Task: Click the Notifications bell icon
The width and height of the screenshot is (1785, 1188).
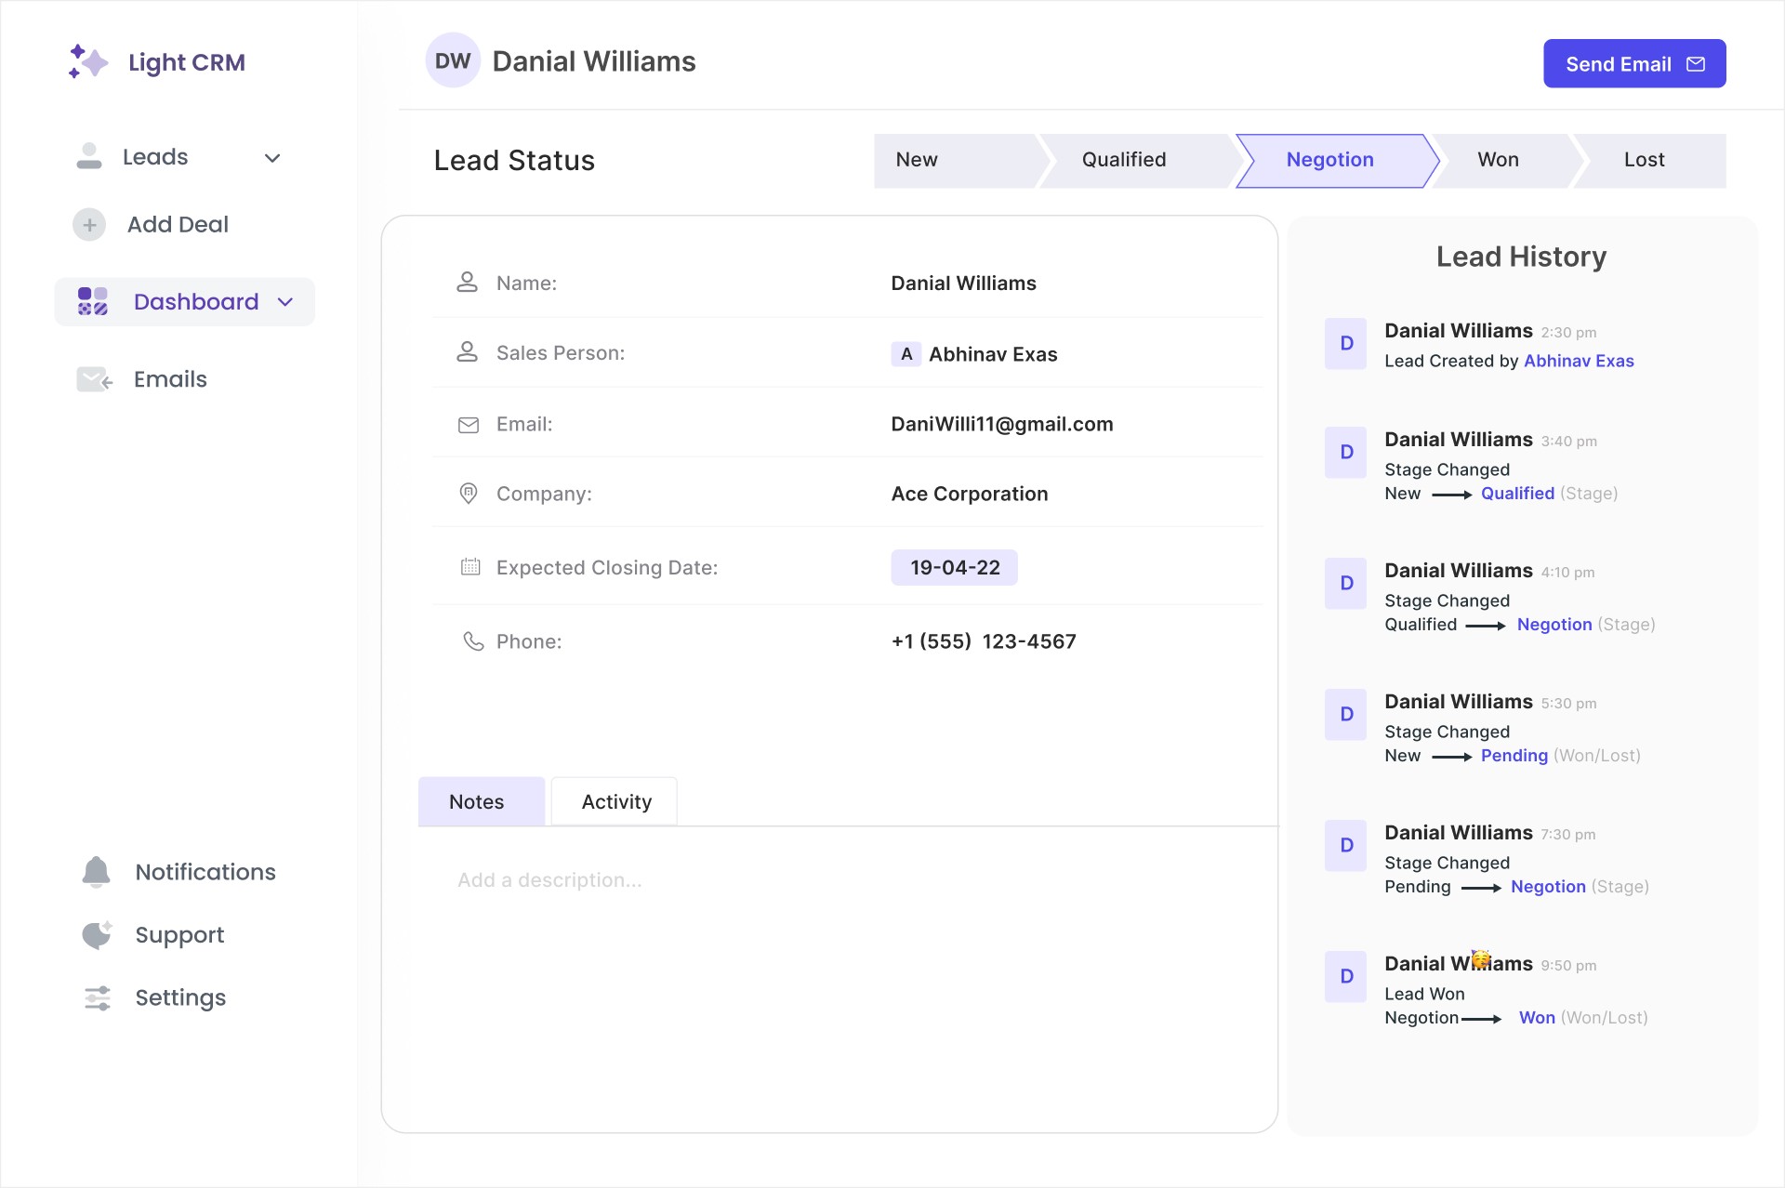Action: tap(96, 872)
